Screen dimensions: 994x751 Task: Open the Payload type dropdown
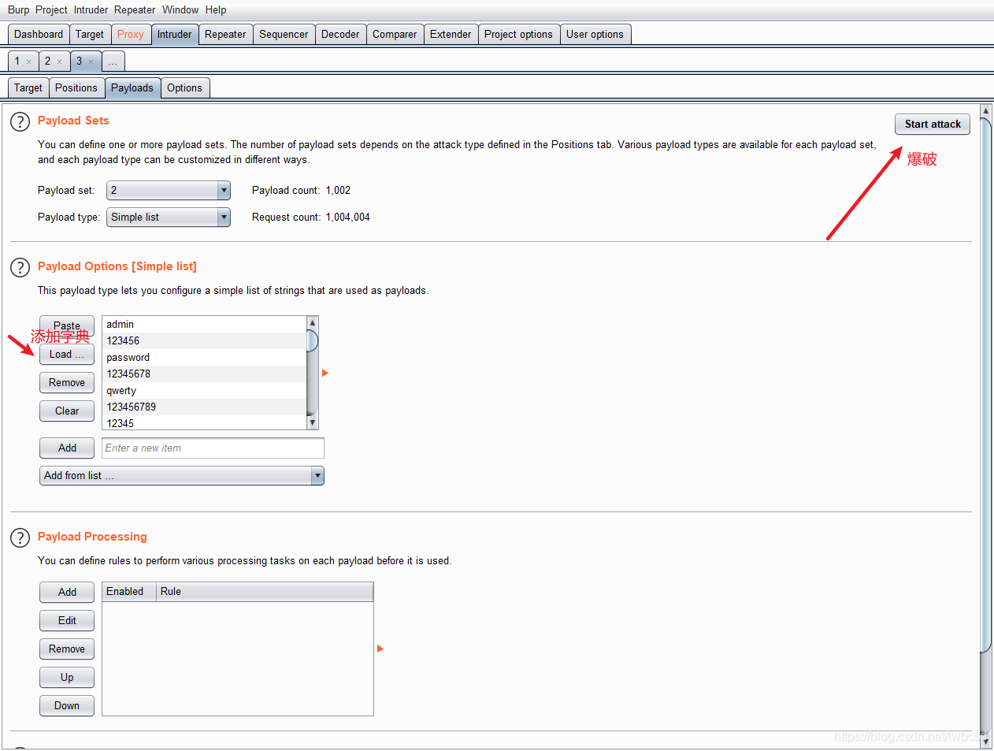pos(169,217)
